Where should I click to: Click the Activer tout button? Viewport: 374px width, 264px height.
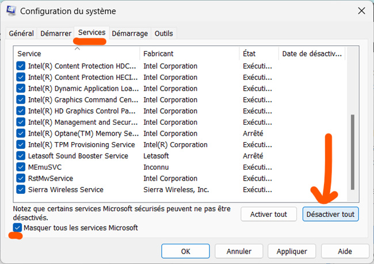tap(268, 215)
